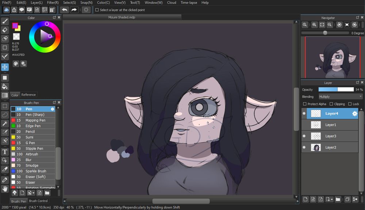Viewport: 365px width, 210px height.
Task: Hide Layer3 using its visibility dot
Action: coord(304,136)
